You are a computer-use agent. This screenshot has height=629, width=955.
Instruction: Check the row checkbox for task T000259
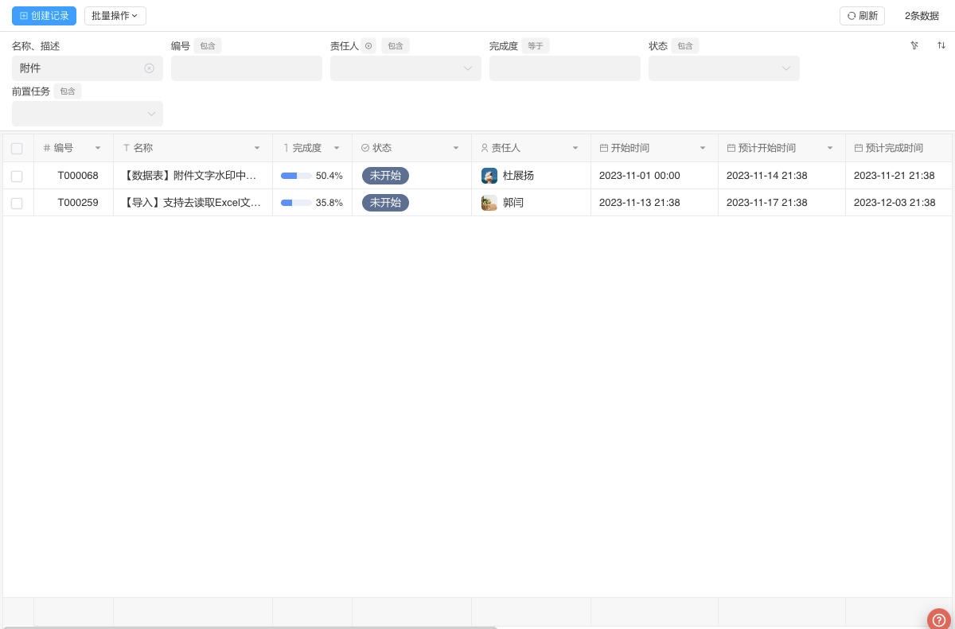(17, 203)
